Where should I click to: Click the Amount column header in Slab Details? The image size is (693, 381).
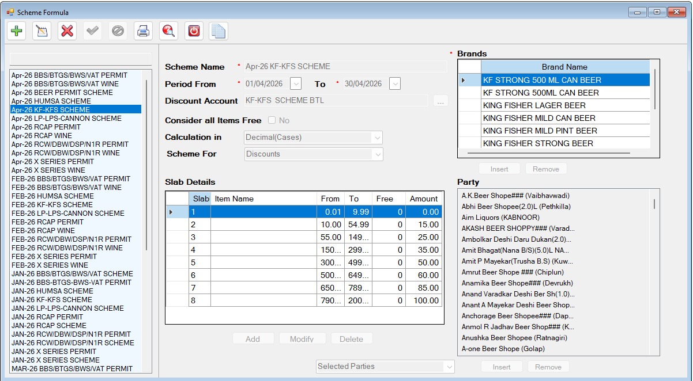point(424,199)
